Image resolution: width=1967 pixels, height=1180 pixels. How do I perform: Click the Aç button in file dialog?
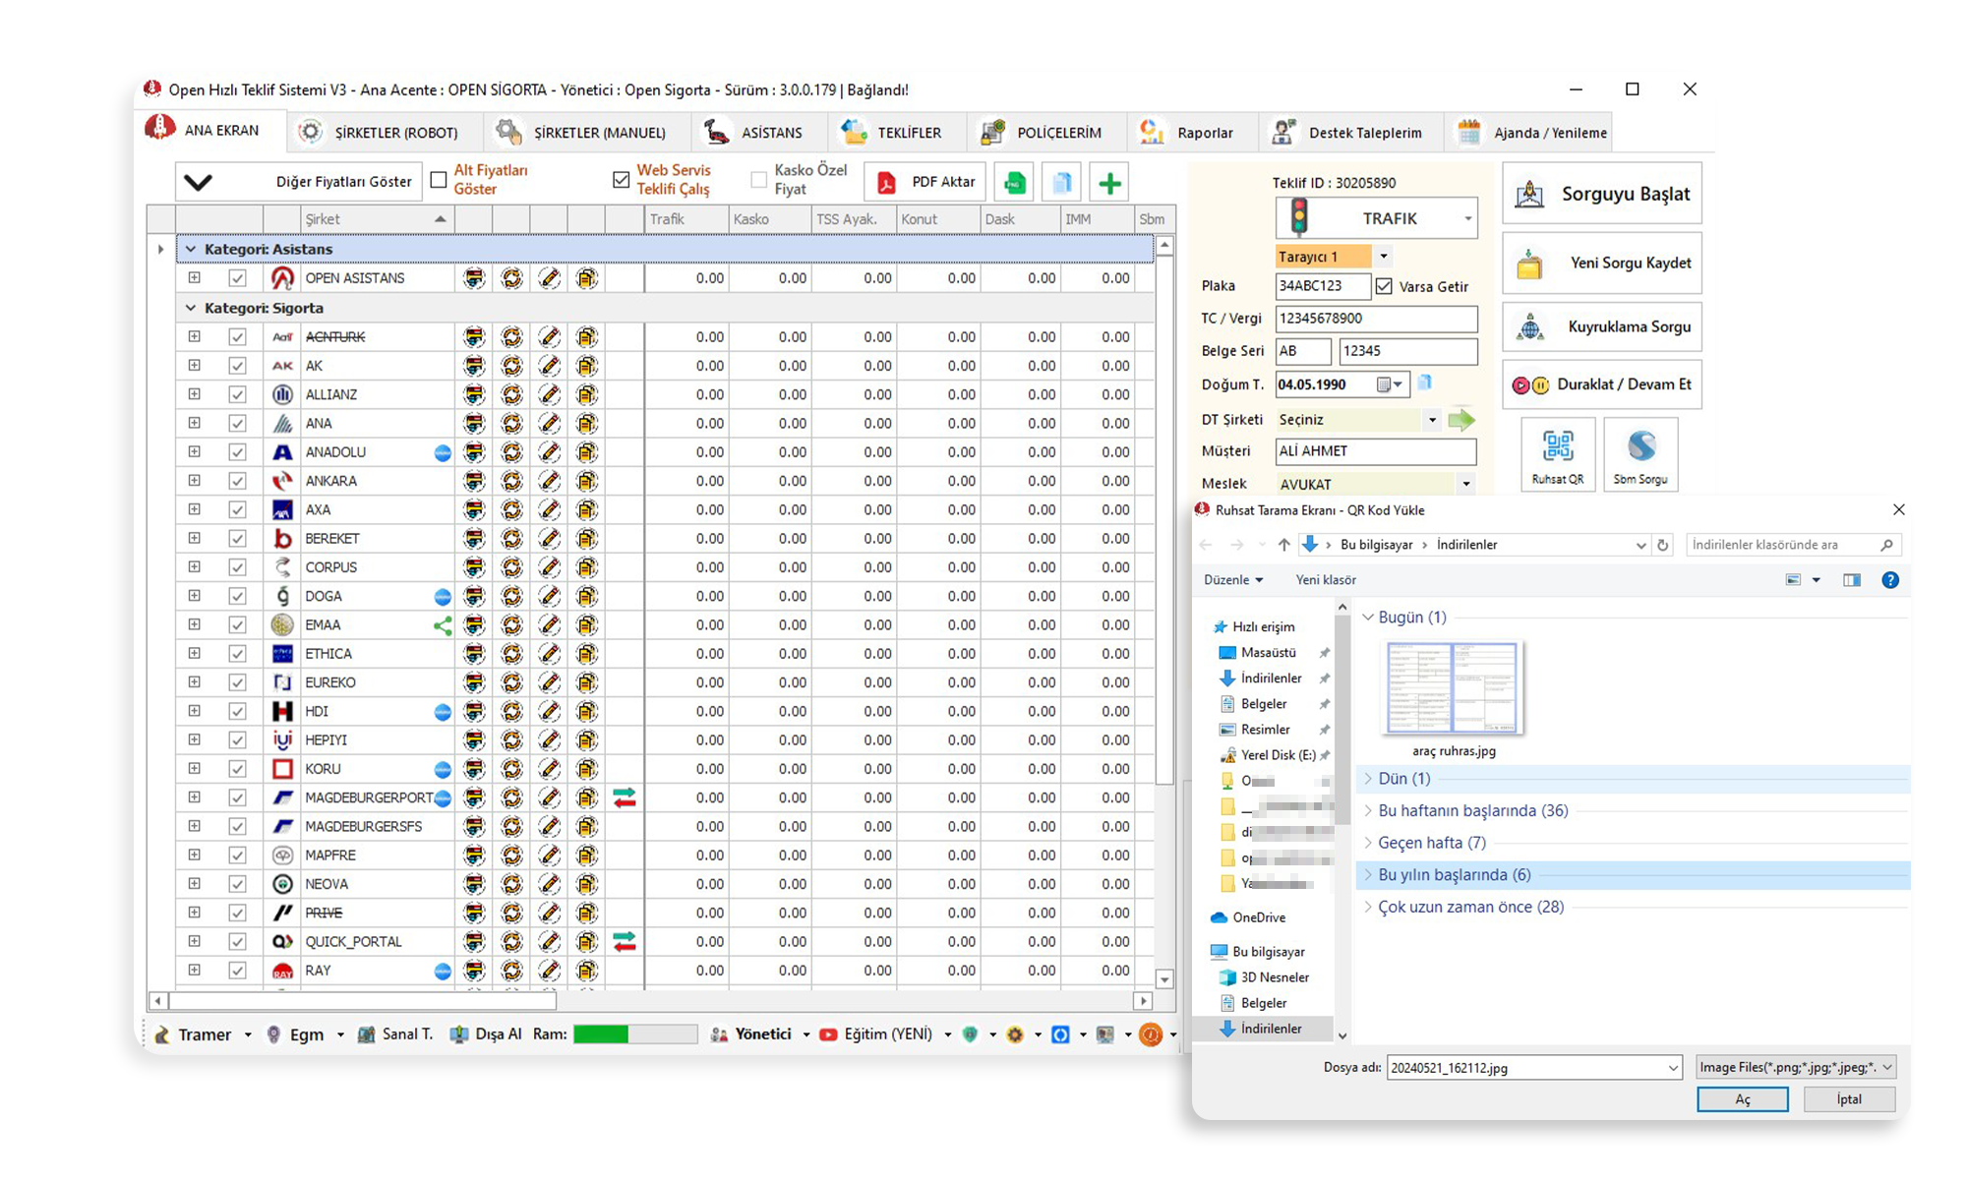[x=1742, y=1099]
